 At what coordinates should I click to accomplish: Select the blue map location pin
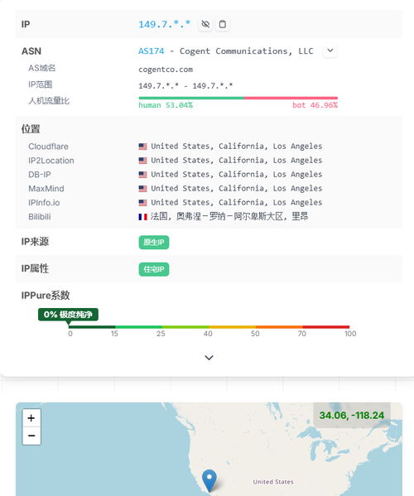pyautogui.click(x=209, y=480)
